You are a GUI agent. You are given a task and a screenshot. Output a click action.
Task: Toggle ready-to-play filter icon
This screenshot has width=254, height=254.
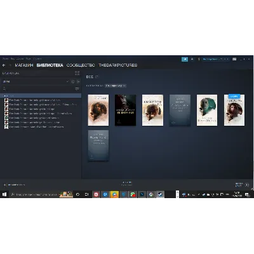tap(78, 81)
